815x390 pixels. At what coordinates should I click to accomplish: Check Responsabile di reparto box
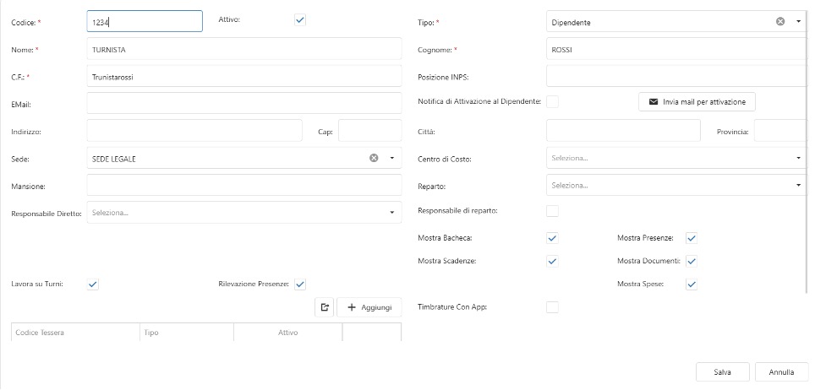pos(552,210)
